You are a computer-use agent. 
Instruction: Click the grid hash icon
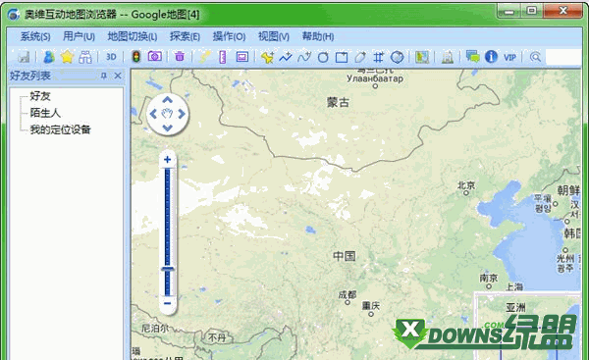(x=378, y=58)
